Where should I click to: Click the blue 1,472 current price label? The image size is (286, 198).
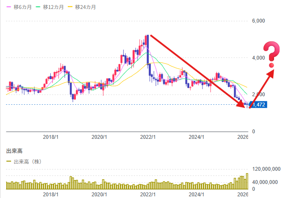pos(259,105)
